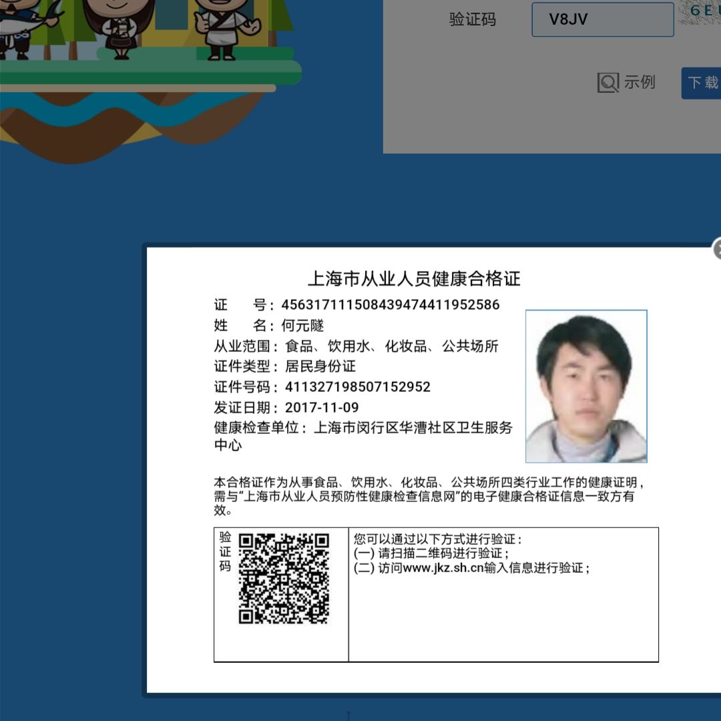The image size is (721, 721).
Task: Click the ID photo on the certificate
Action: tap(586, 387)
